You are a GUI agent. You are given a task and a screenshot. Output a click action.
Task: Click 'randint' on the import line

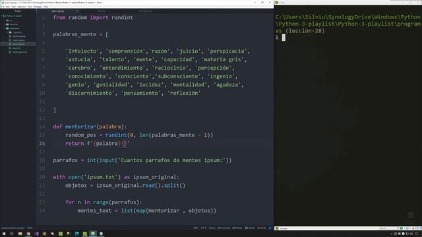[x=122, y=18]
